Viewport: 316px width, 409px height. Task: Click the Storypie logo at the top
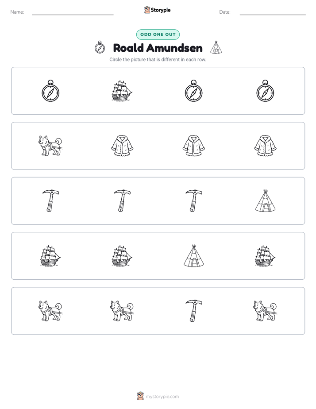(158, 10)
